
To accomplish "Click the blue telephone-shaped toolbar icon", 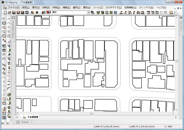I will coord(115,12).
